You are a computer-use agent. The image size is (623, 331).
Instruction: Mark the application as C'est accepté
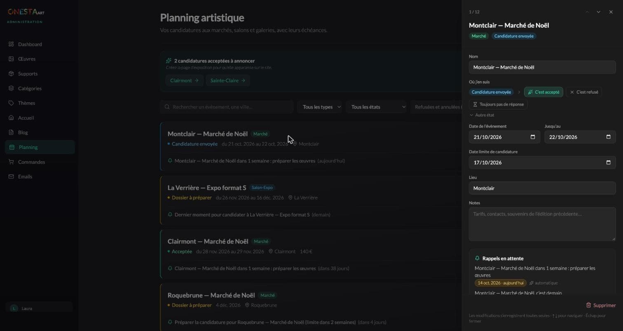point(543,92)
